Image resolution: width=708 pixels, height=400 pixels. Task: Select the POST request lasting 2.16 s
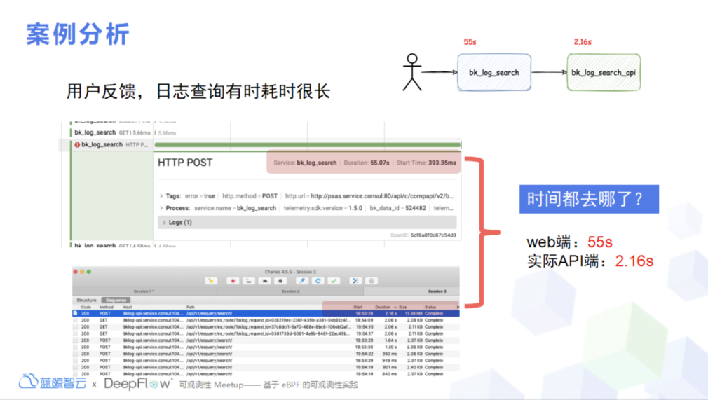(x=266, y=313)
